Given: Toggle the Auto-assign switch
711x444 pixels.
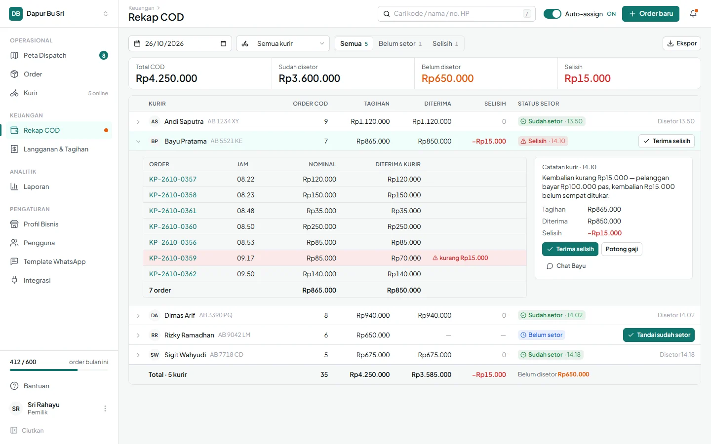Looking at the screenshot, I should 553,14.
